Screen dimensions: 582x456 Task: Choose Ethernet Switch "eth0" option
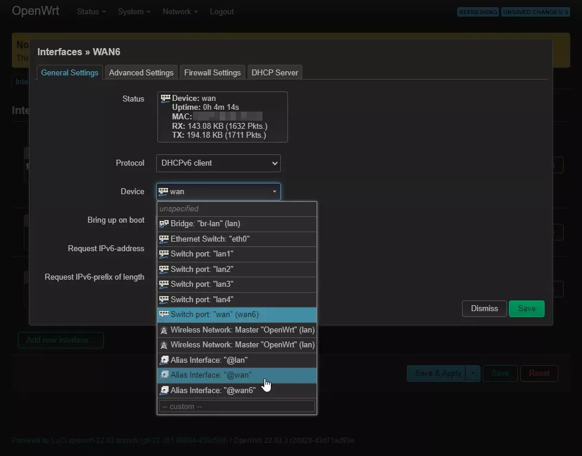(x=237, y=239)
